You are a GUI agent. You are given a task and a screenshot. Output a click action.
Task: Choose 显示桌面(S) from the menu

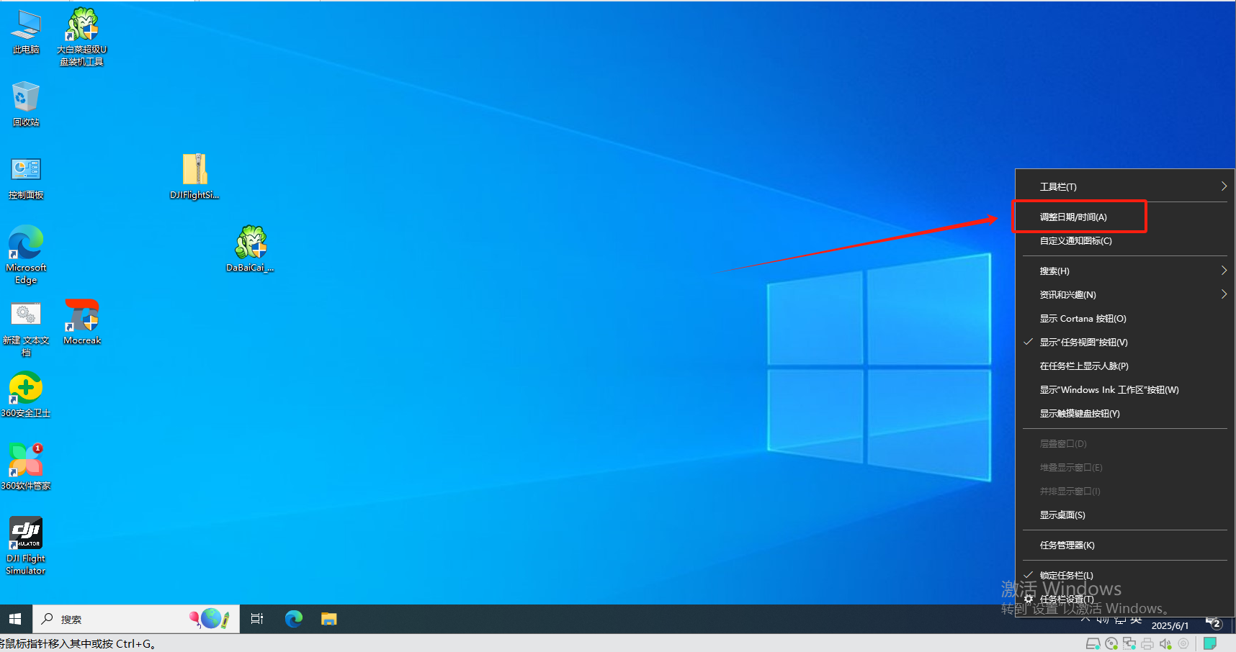(1124, 515)
